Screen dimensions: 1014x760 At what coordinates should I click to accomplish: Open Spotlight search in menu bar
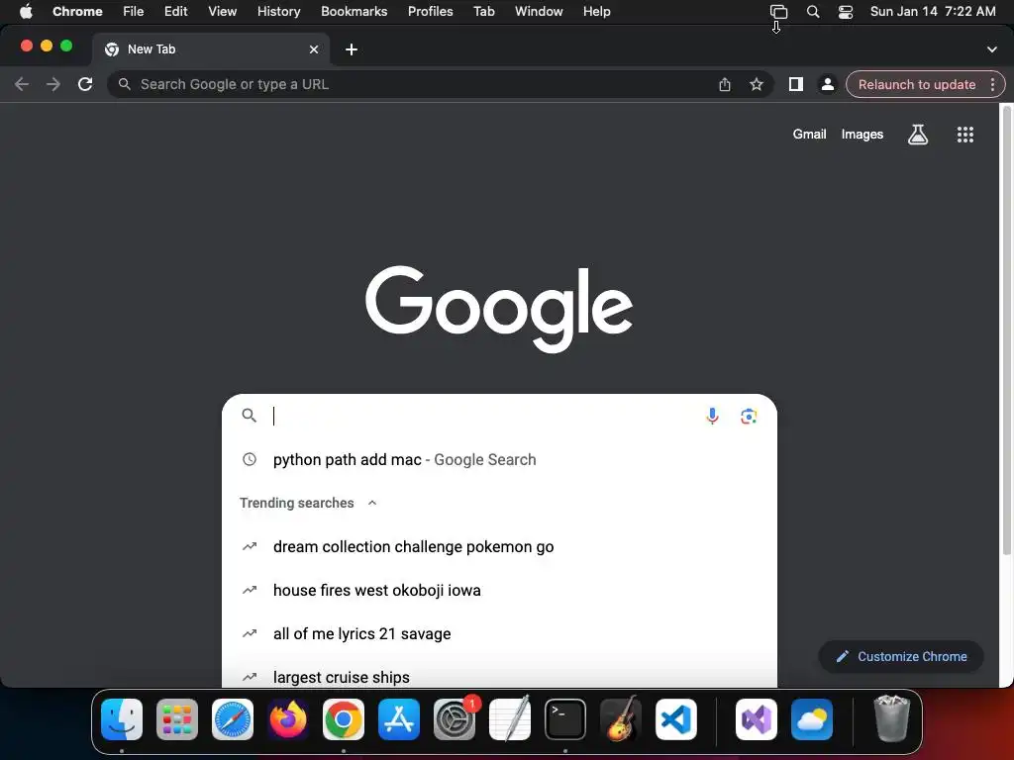click(813, 12)
